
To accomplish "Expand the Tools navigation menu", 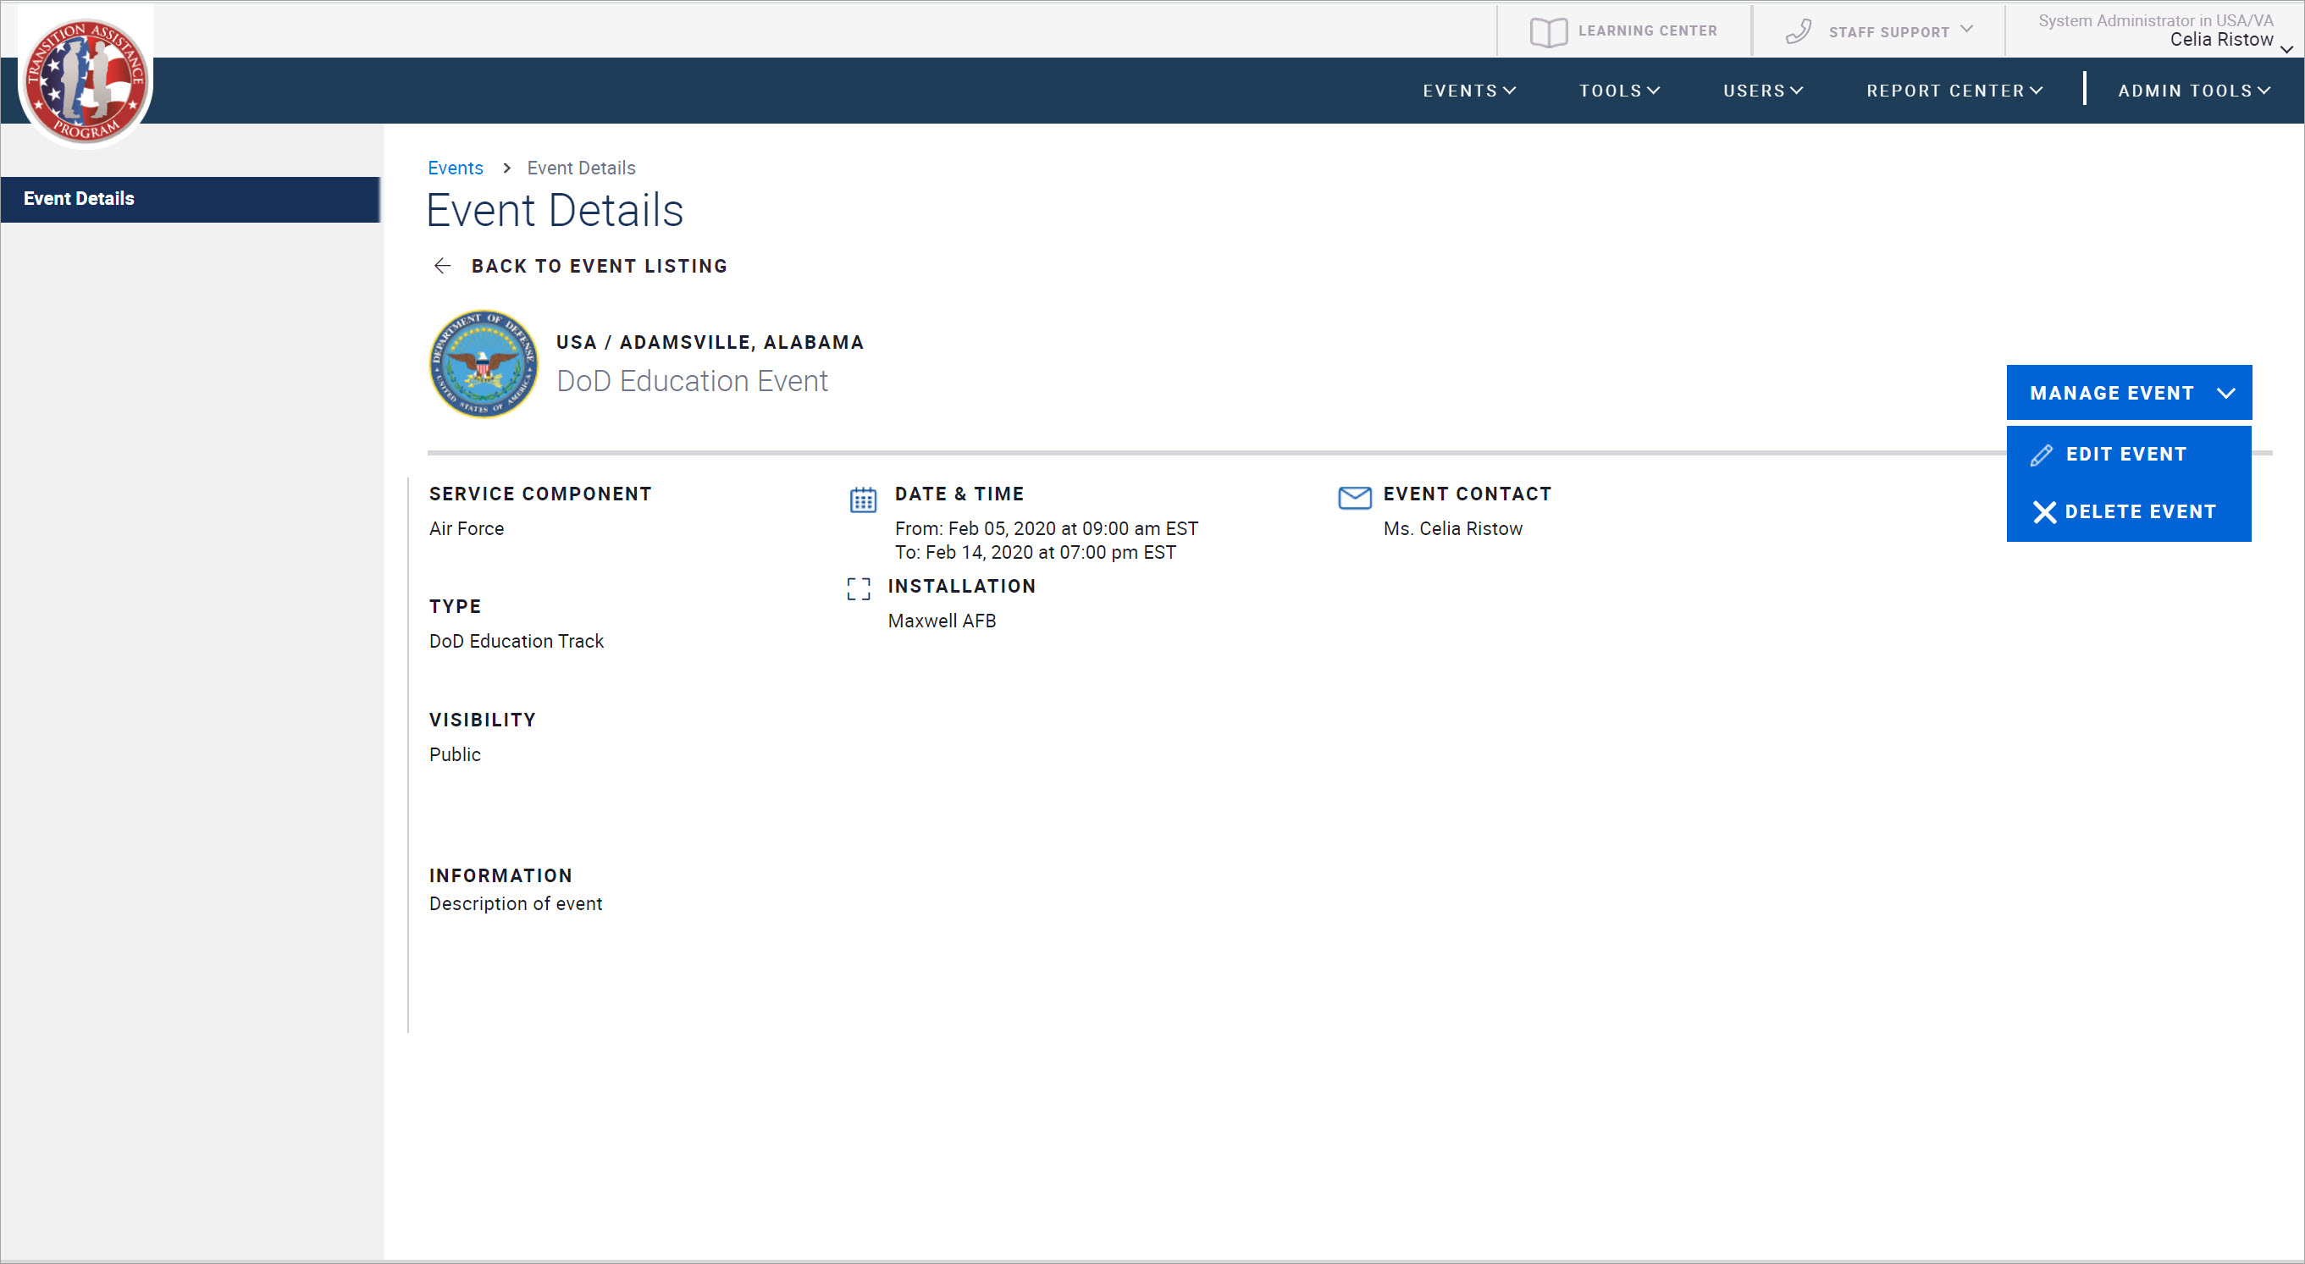I will click(1620, 91).
